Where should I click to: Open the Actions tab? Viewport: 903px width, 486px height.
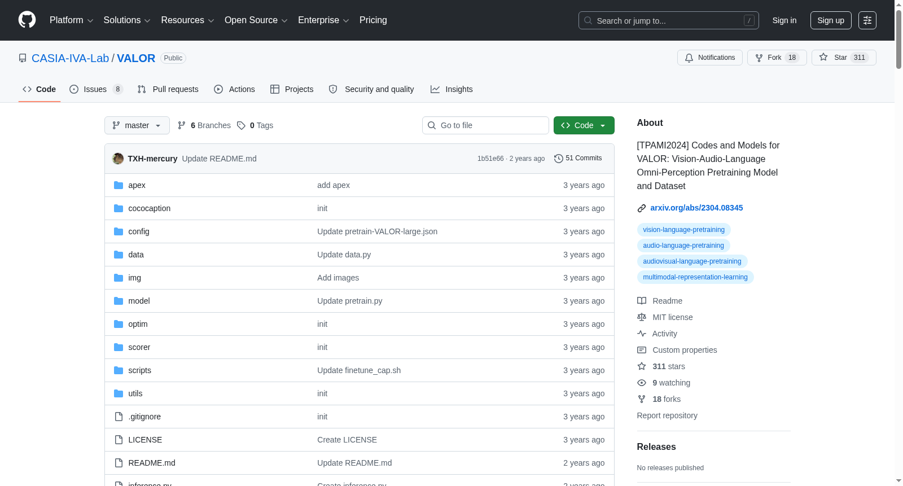tap(234, 89)
